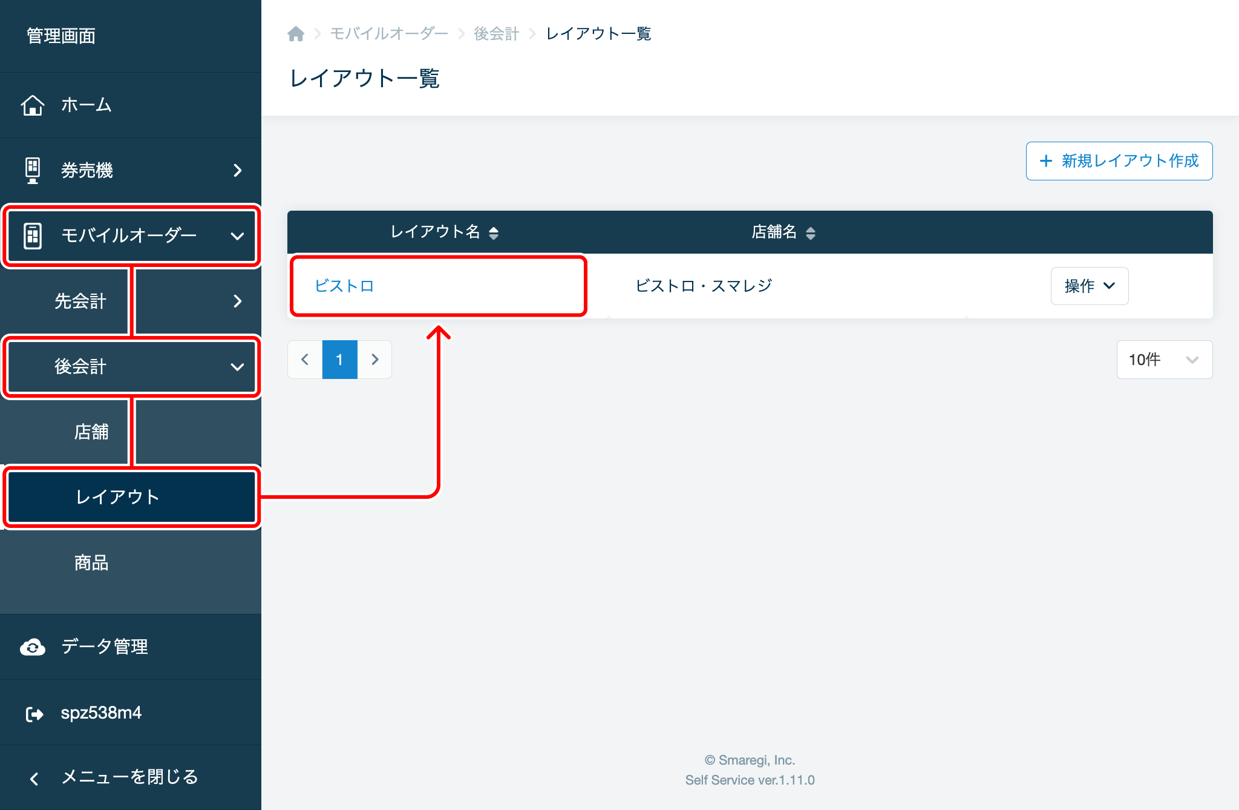The width and height of the screenshot is (1239, 810).
Task: Select the データ管理 cloud icon
Action: click(33, 647)
